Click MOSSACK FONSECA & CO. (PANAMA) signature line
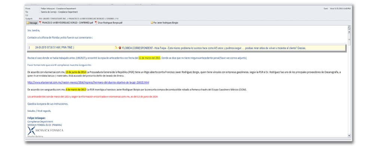Image resolution: width=374 pixels, height=146 pixels. 45,125
